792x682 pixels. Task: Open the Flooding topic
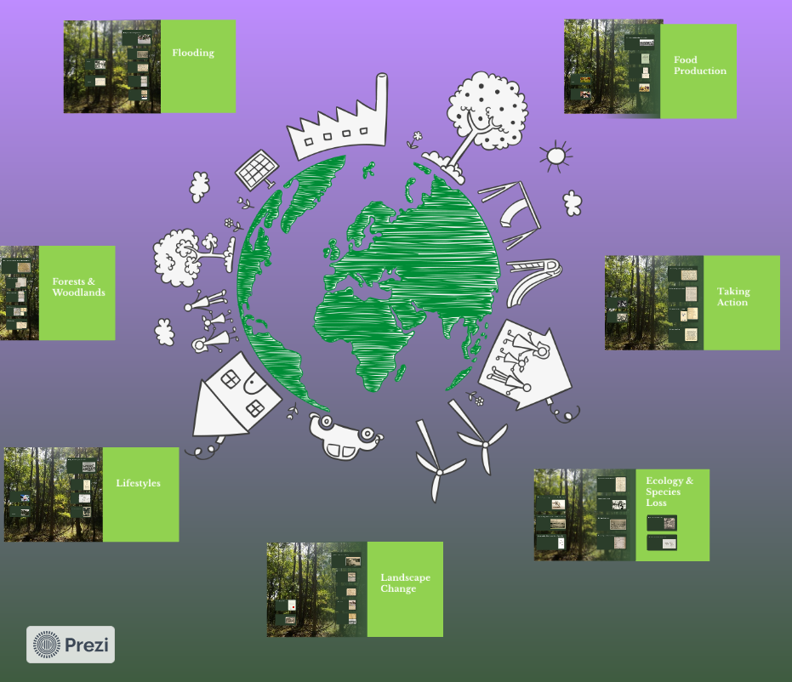tap(193, 54)
